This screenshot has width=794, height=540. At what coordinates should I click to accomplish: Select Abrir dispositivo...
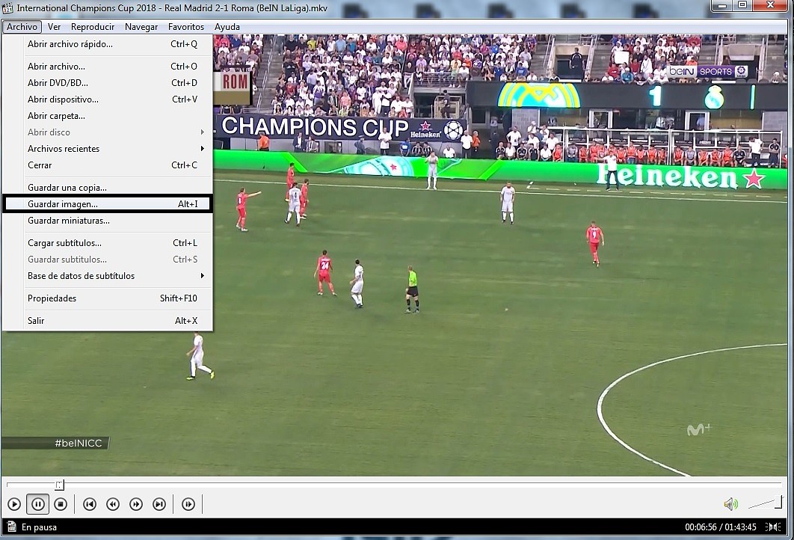coord(108,99)
